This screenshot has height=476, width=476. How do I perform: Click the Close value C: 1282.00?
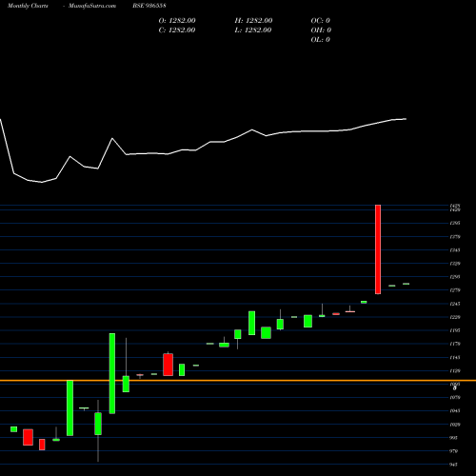click(x=177, y=30)
